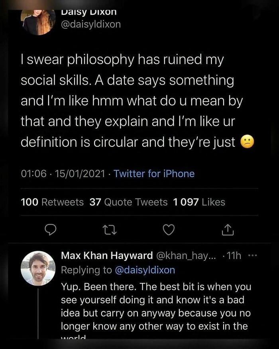Open the share menu via the upload icon
This screenshot has width=279, height=349.
[x=228, y=229]
